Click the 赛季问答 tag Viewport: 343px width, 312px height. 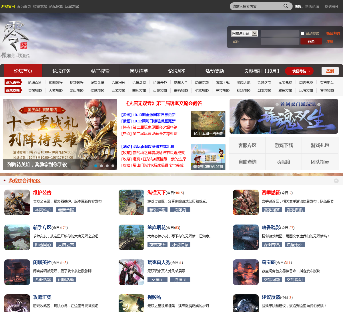[x=272, y=210]
